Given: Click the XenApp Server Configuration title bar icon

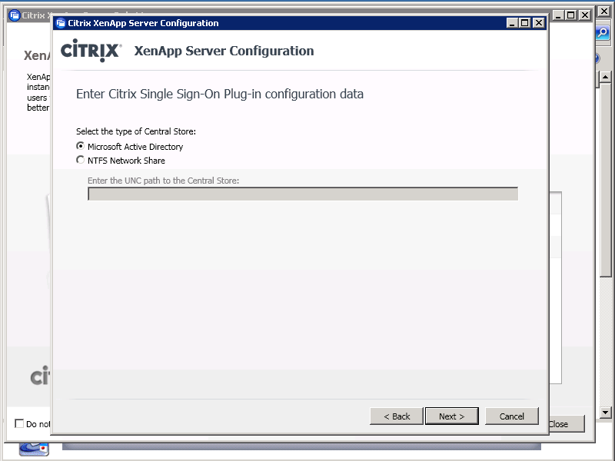Looking at the screenshot, I should tap(61, 23).
